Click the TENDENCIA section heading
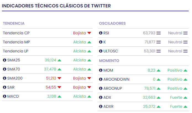 click(14, 23)
